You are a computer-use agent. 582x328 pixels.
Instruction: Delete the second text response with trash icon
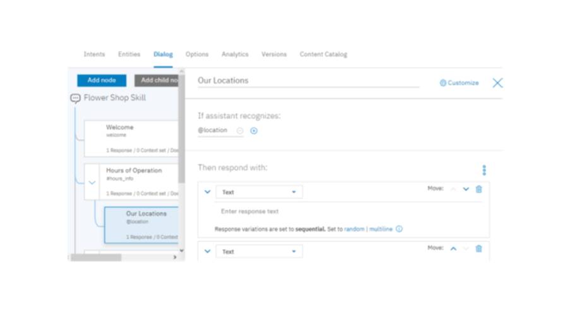pos(478,248)
